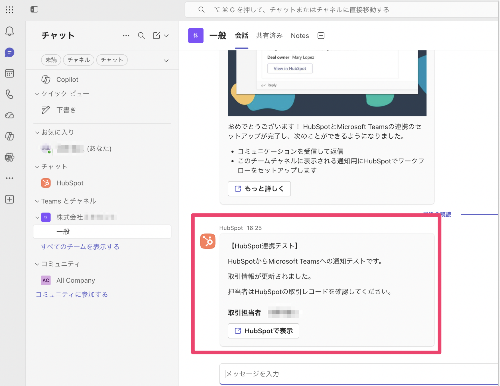The height and width of the screenshot is (386, 500).
Task: Expand the filter chips chevron
Action: (166, 61)
